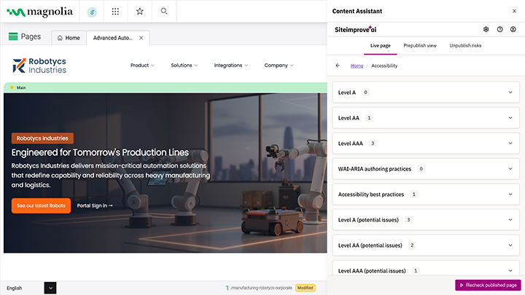Expand WAI-ARIA authoring practices section

pos(426,168)
